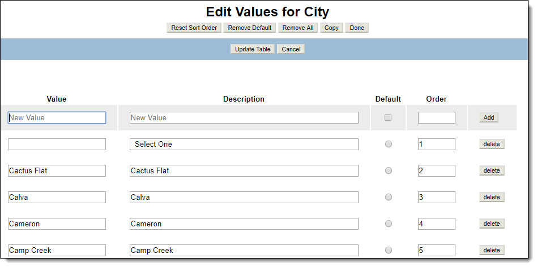Click the Update Table button
Screen dimensions: 537x267
[253, 49]
